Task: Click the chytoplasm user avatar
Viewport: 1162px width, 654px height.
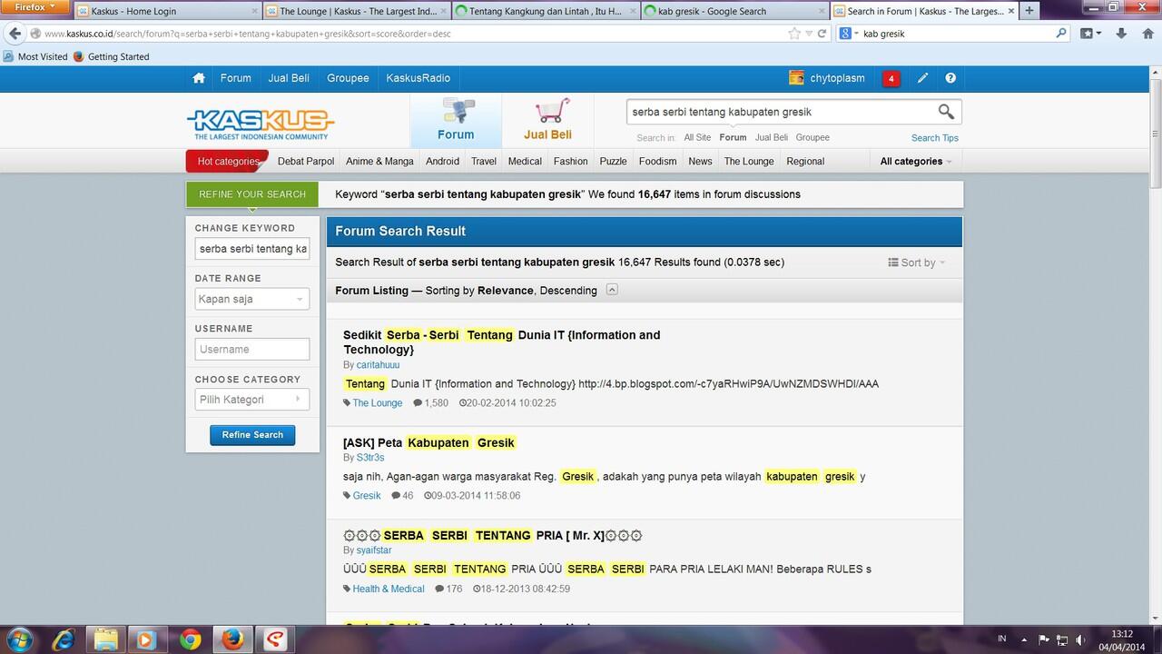Action: pos(796,78)
